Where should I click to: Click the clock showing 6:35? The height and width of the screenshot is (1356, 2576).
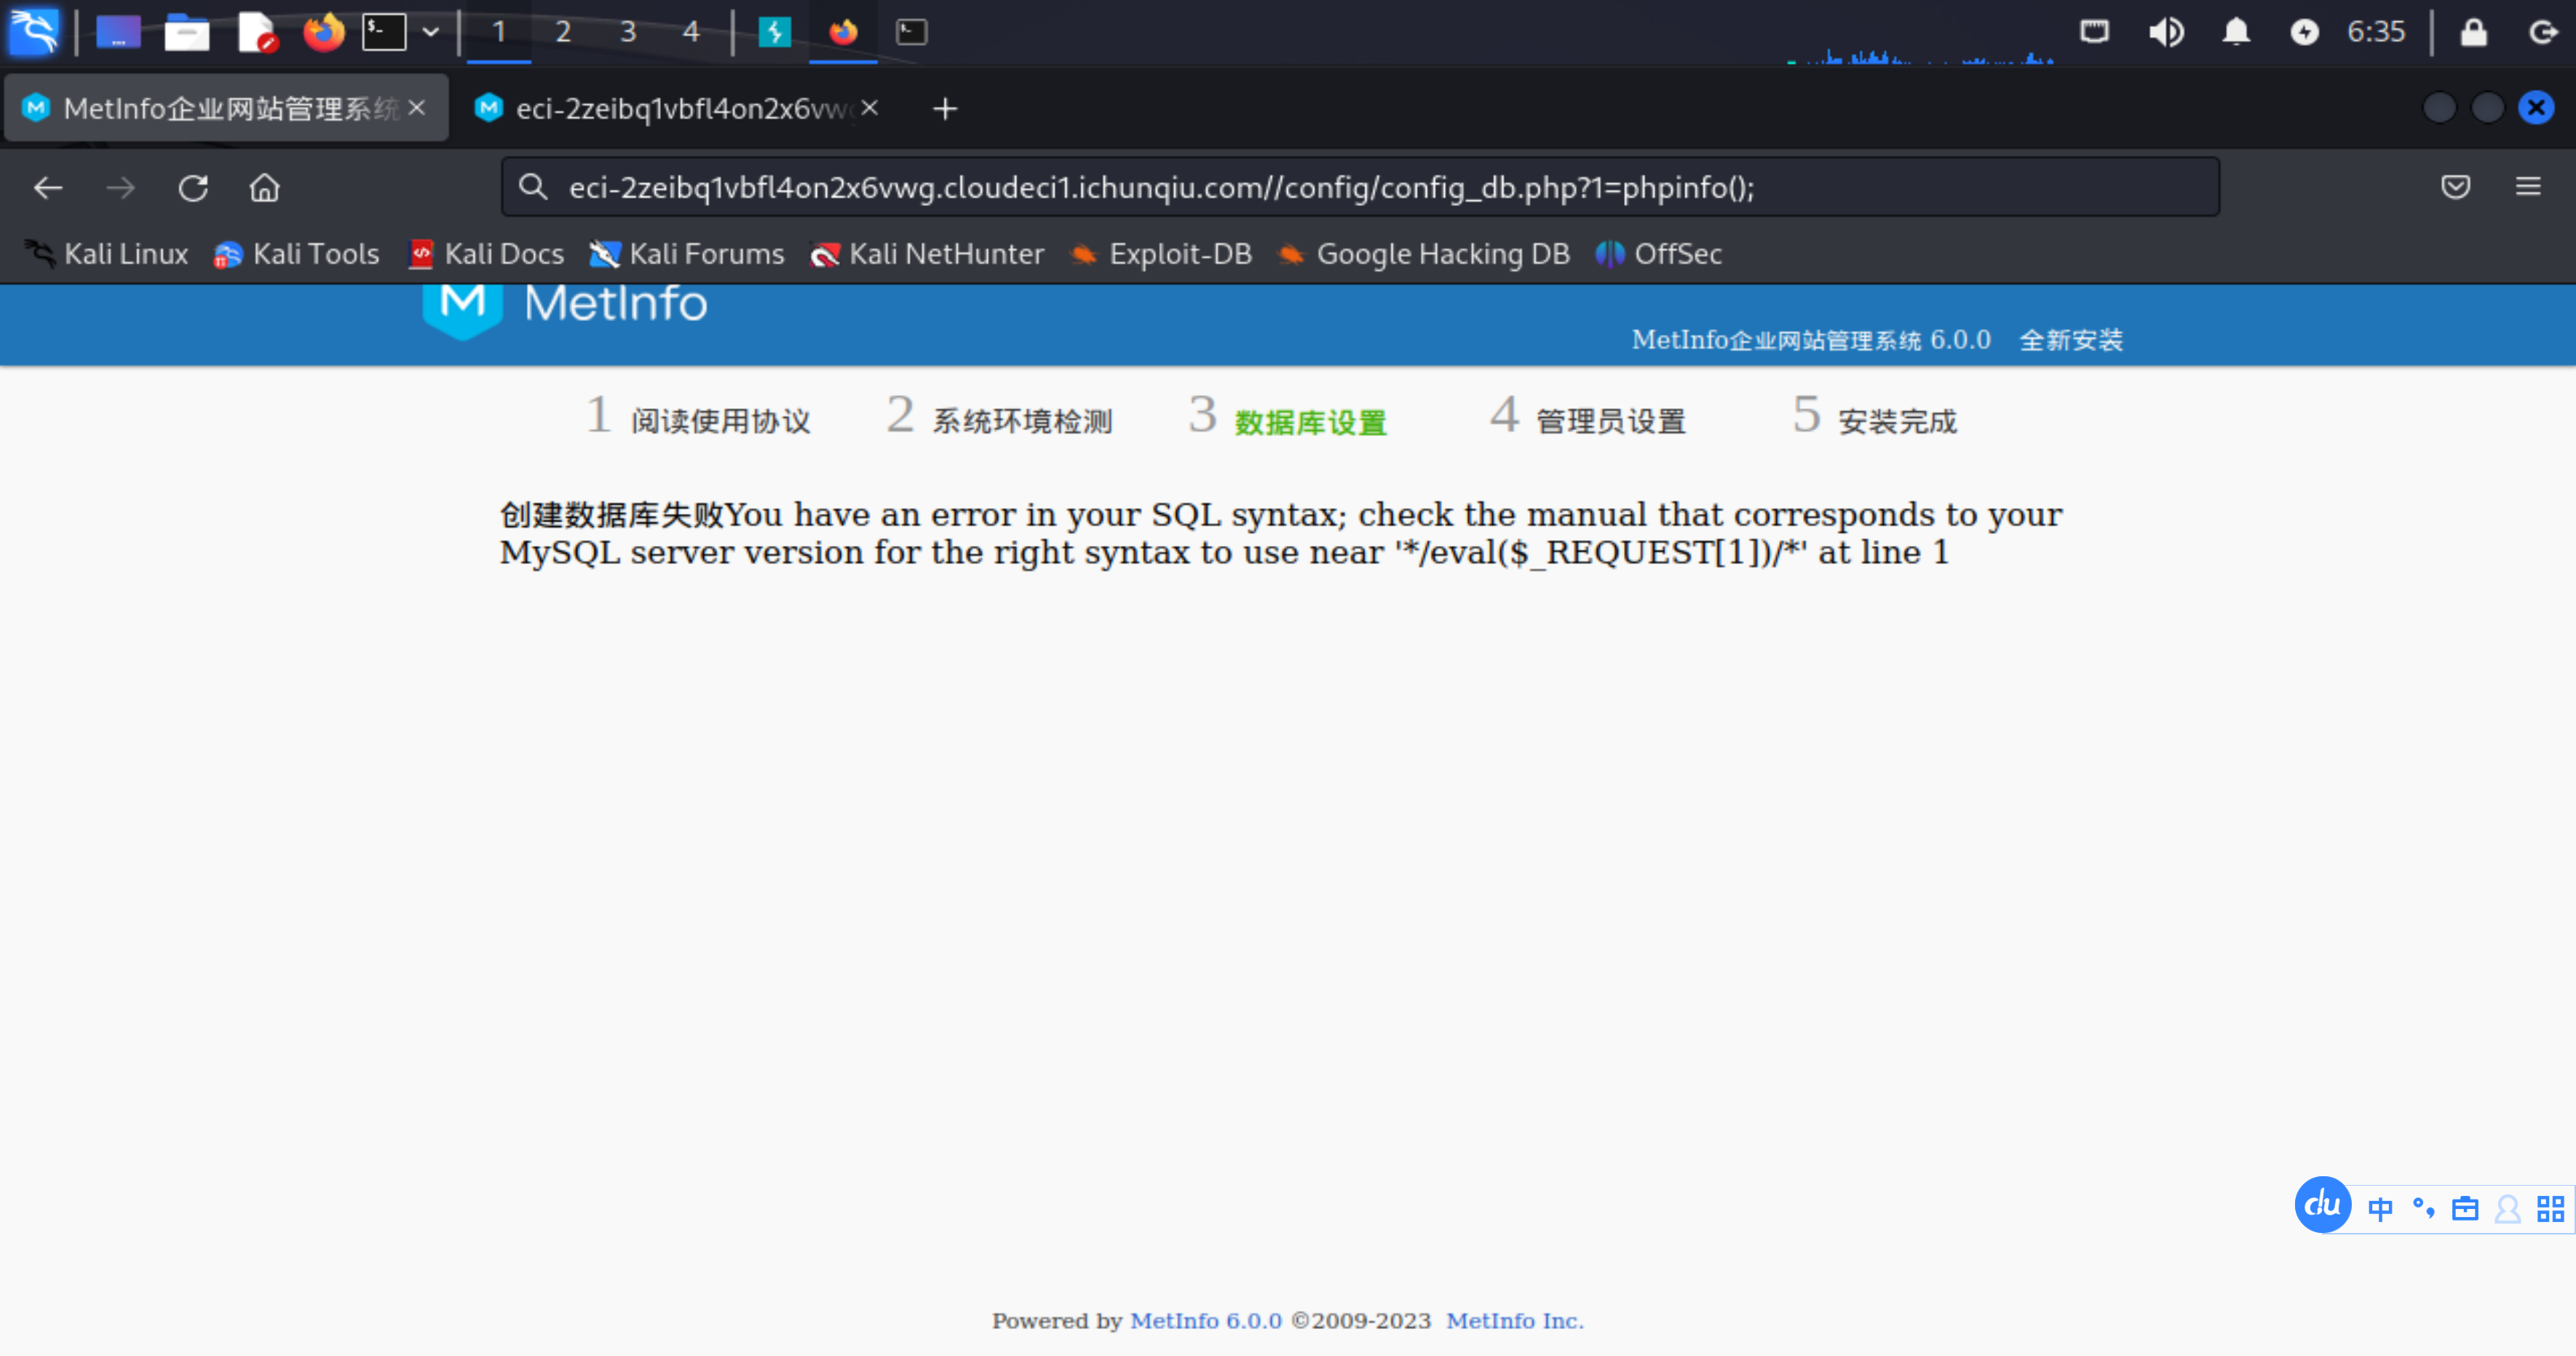tap(2376, 32)
